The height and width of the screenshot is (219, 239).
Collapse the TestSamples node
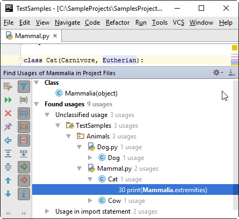58,126
